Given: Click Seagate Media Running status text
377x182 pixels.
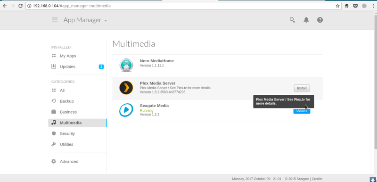Looking at the screenshot, I should [147, 111].
